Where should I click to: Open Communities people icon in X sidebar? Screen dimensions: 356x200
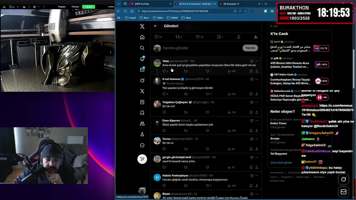click(x=142, y=124)
